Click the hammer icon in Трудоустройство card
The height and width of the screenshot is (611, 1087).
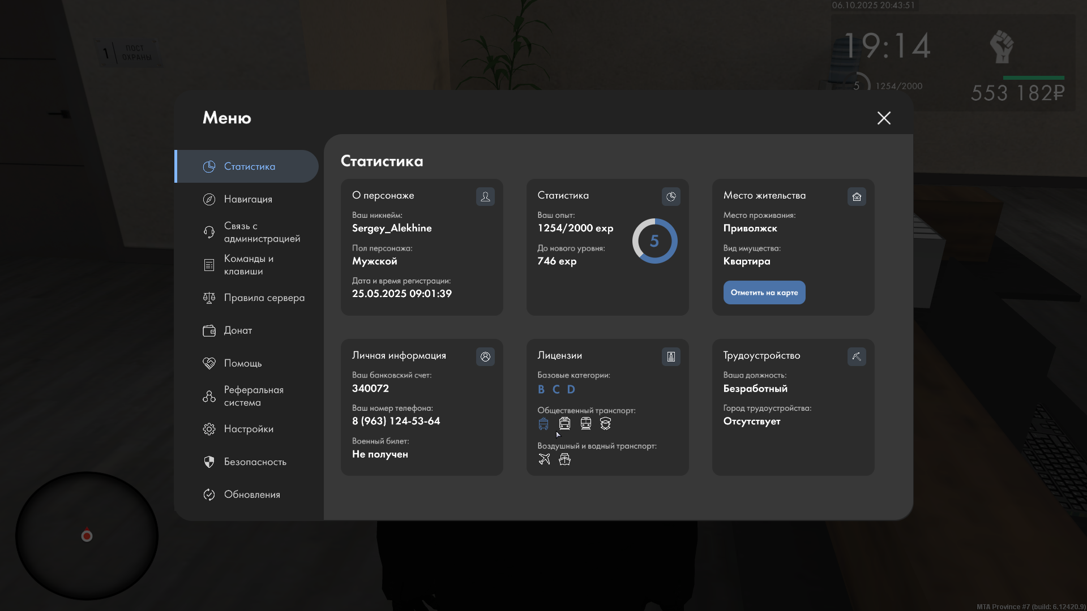click(x=857, y=357)
